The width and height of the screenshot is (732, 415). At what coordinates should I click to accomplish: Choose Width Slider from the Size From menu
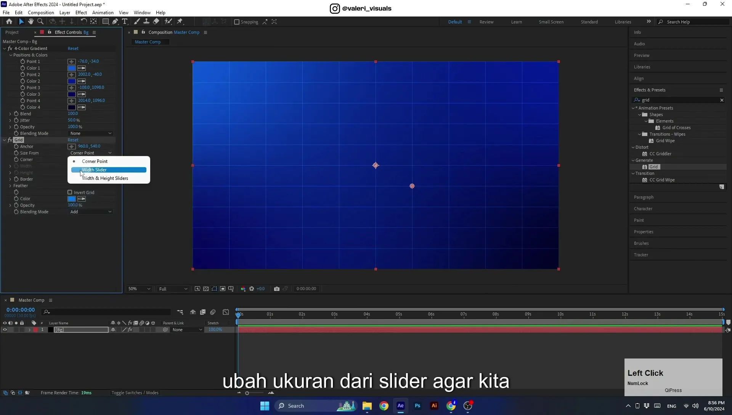(x=109, y=170)
